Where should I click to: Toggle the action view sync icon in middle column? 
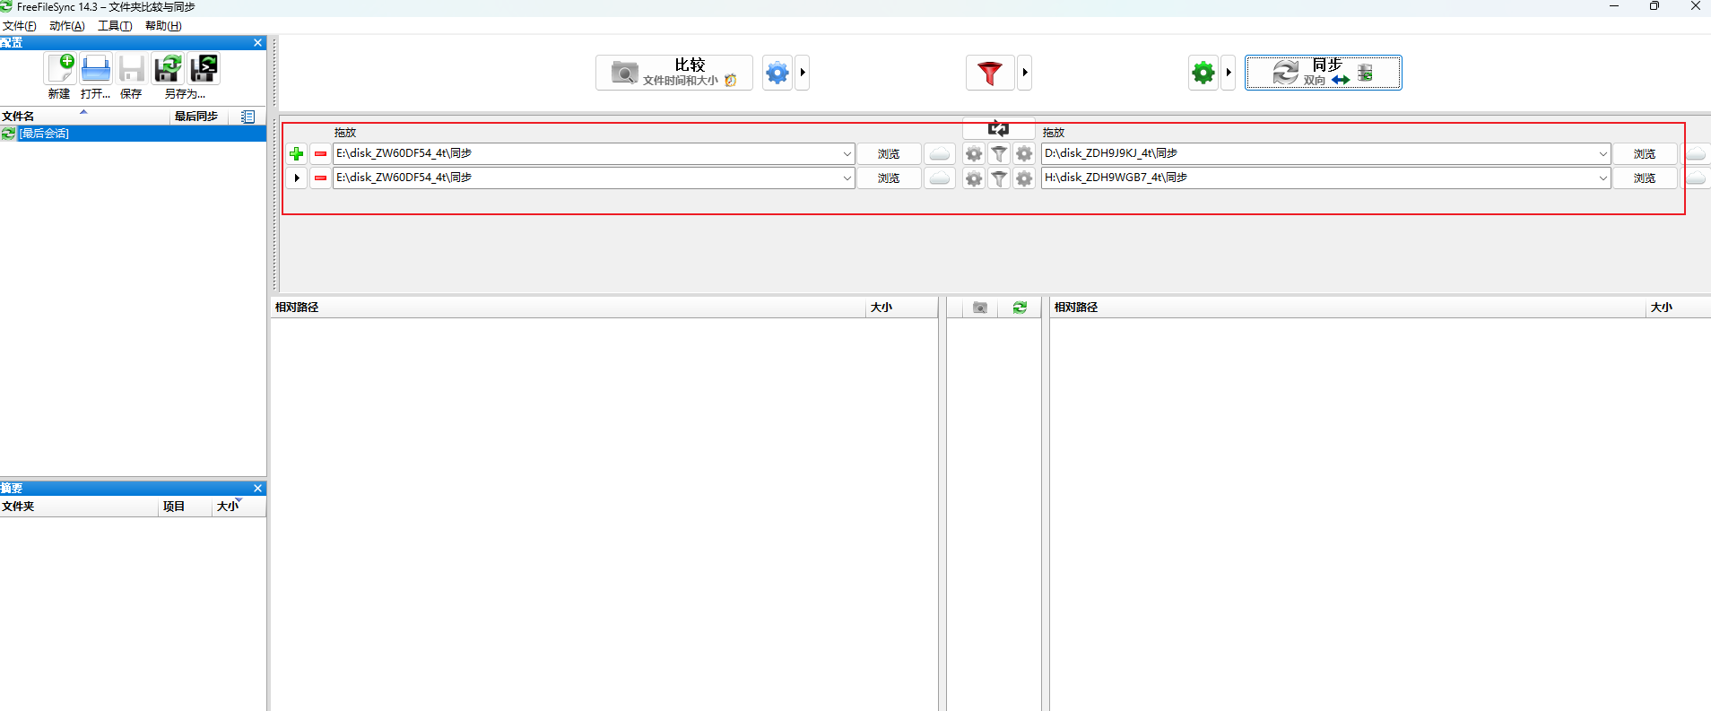[1020, 308]
